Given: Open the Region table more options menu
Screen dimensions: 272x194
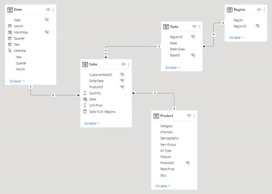Looking at the screenshot, I should click(264, 9).
